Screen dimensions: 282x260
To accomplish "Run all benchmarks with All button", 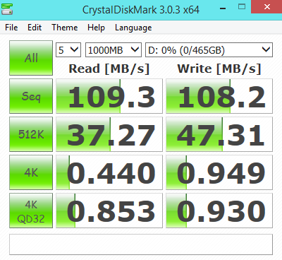I will [x=31, y=58].
